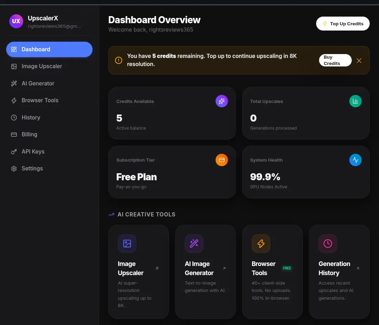The width and height of the screenshot is (379, 325).
Task: Open Settings from the sidebar
Action: click(x=49, y=169)
